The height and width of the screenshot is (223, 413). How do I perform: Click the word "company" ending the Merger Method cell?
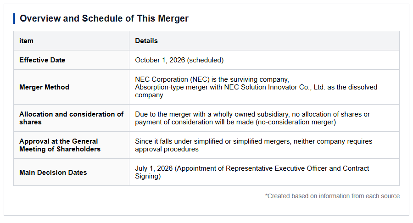coord(149,95)
